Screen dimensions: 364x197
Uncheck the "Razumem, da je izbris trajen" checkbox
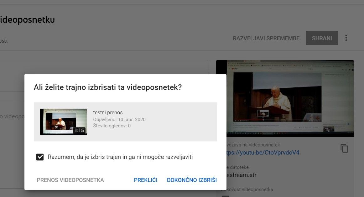click(40, 157)
